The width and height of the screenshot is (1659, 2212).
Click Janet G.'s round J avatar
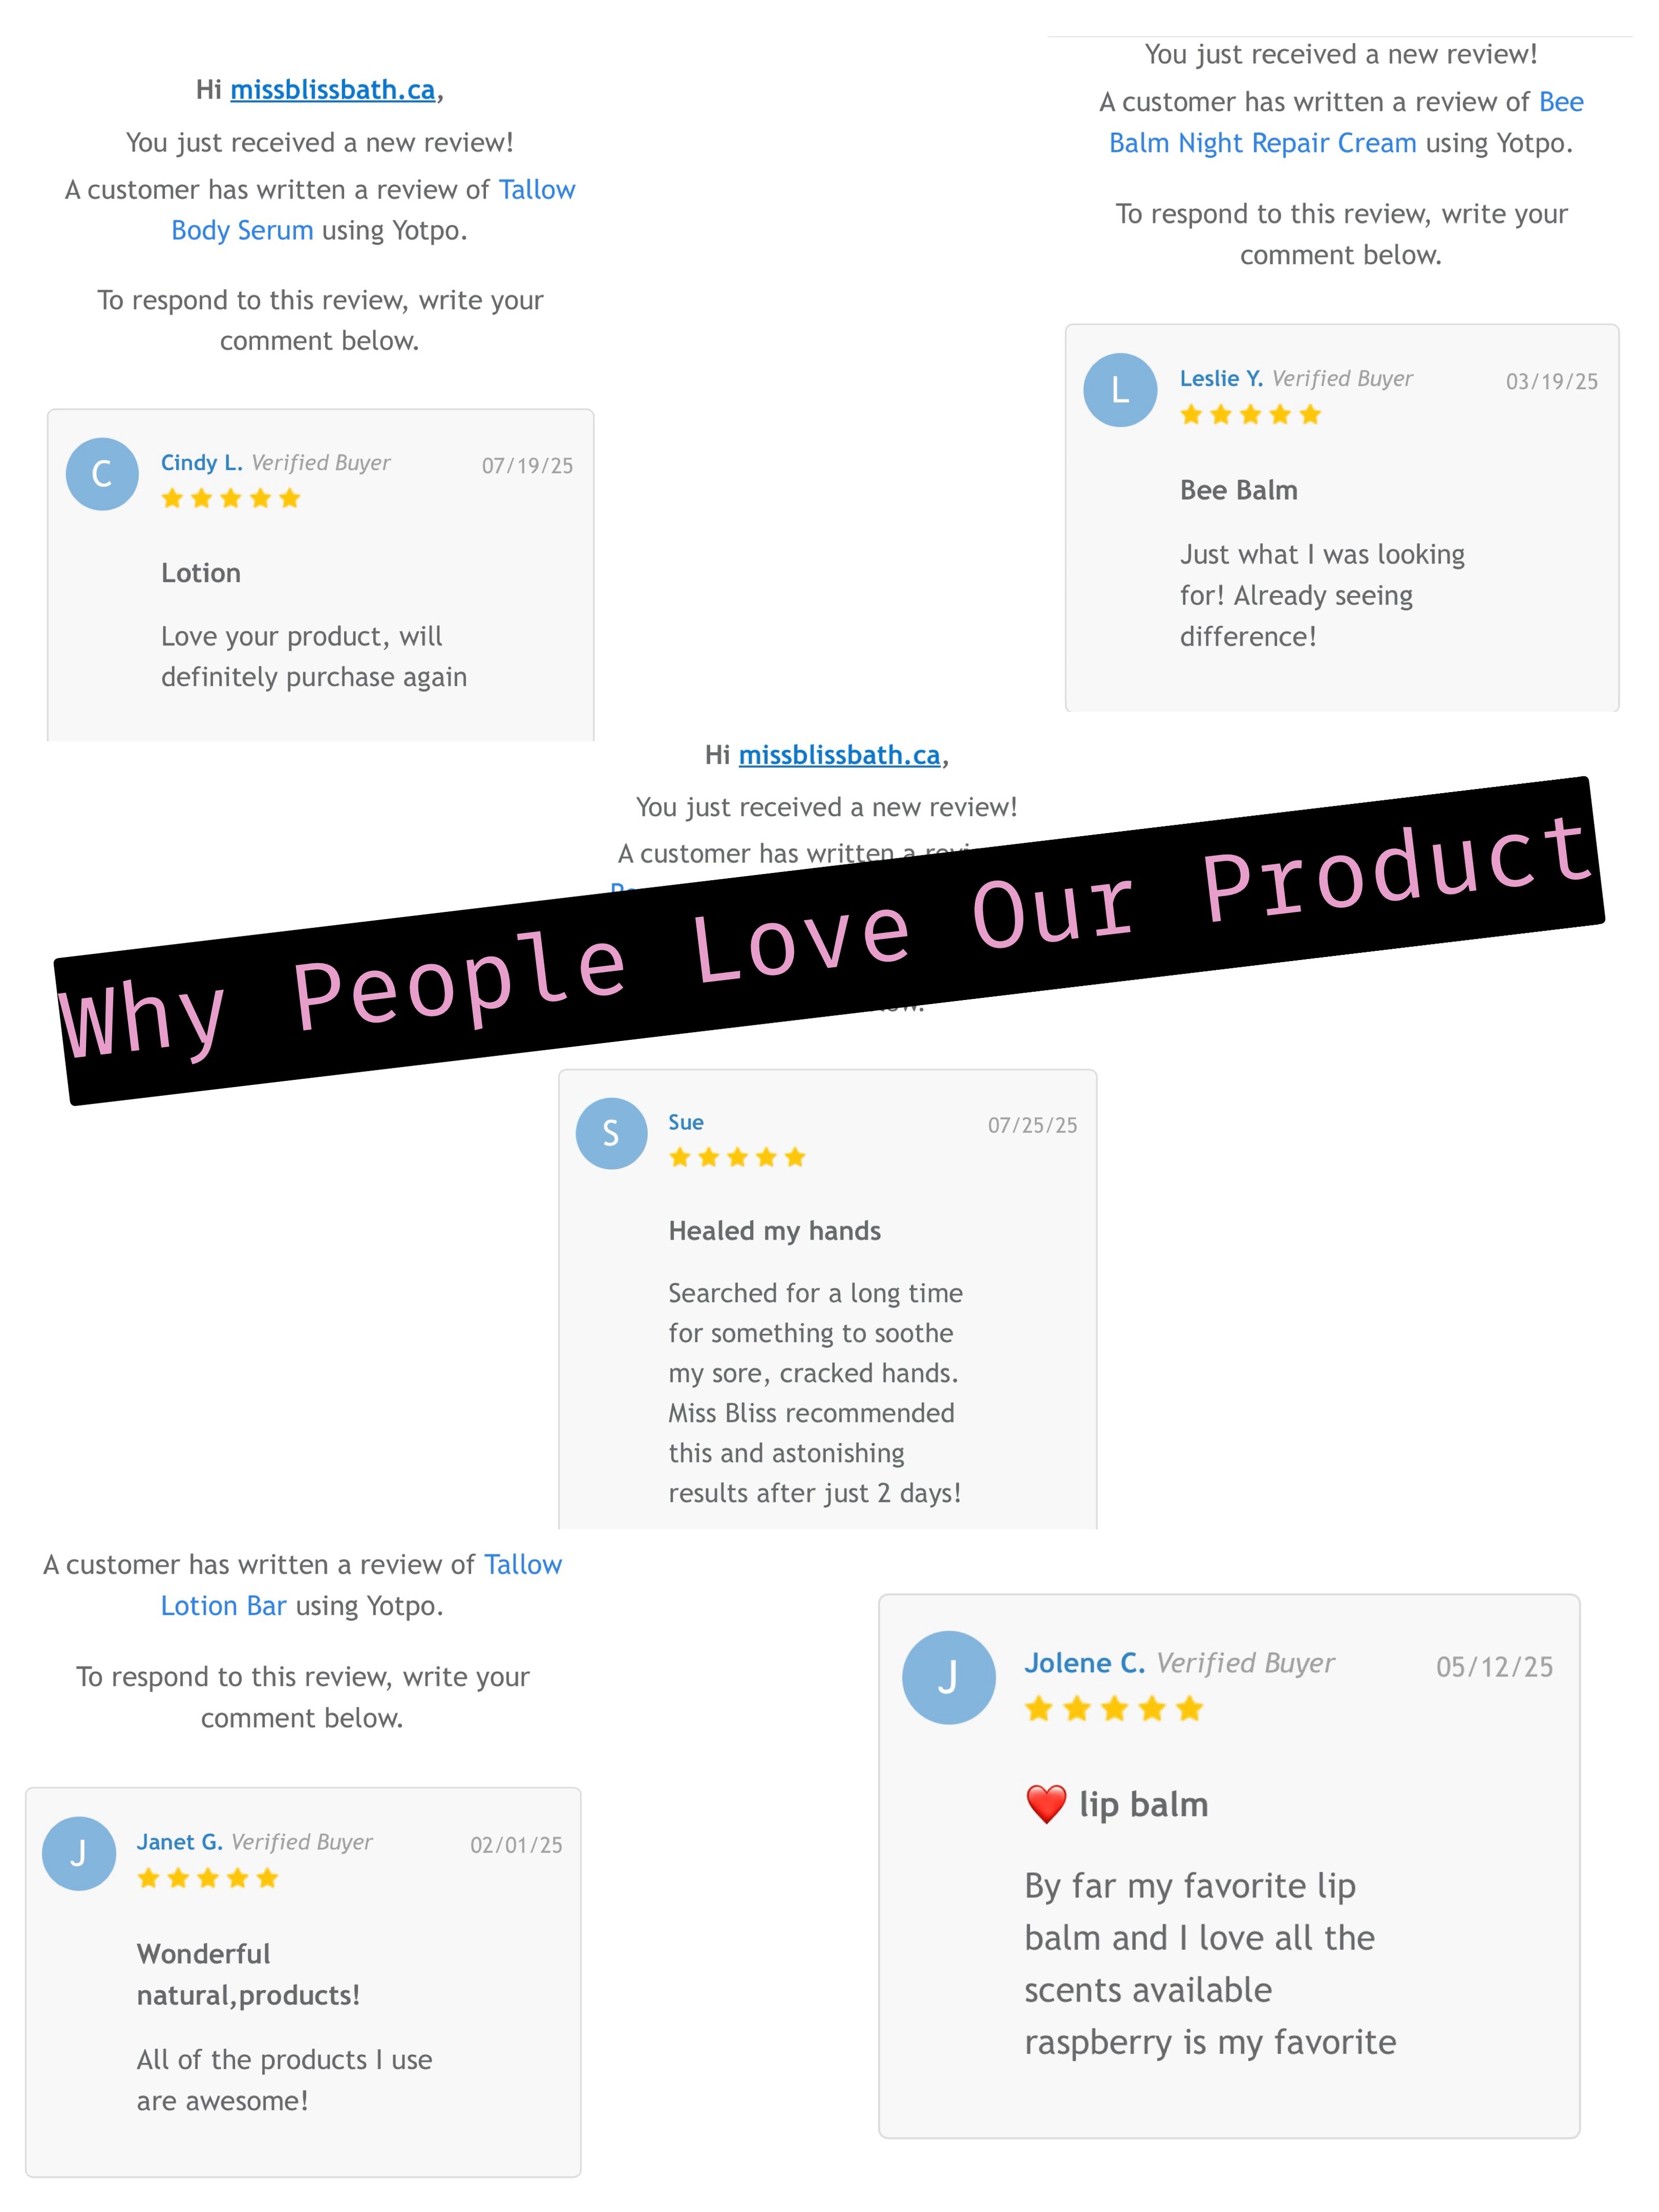point(79,1853)
